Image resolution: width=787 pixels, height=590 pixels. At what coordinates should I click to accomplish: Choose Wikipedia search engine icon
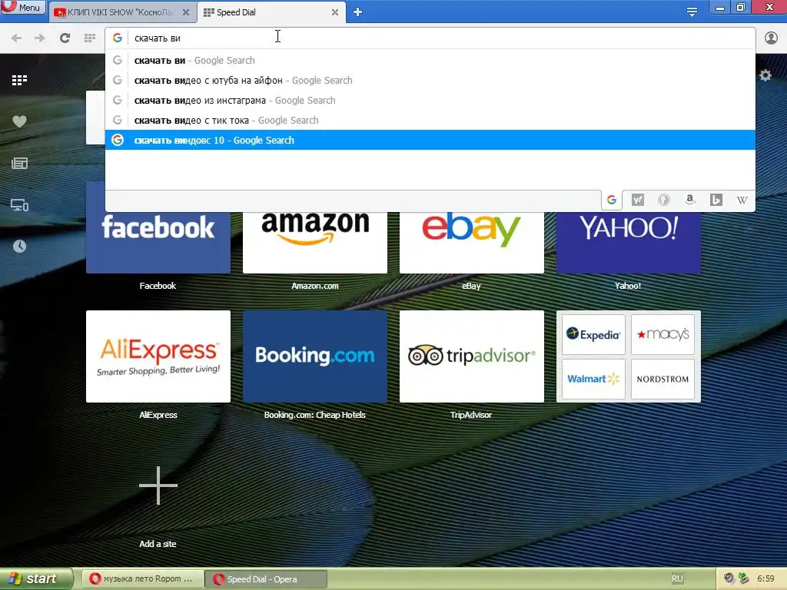point(742,200)
